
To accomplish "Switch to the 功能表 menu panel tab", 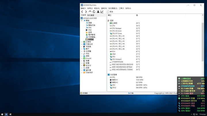I will 83,15.
